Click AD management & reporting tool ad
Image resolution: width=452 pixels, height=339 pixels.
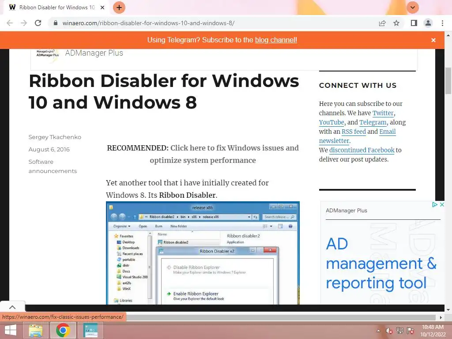point(381,263)
